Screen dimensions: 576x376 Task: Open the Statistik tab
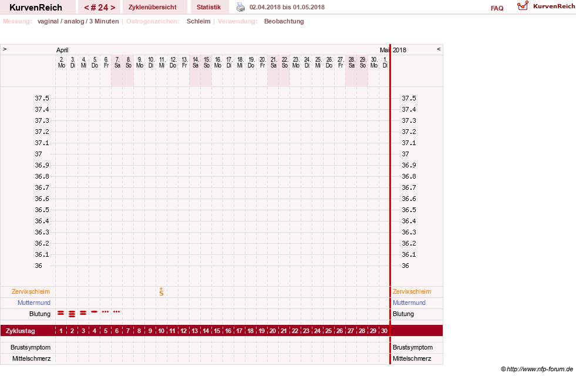click(208, 7)
